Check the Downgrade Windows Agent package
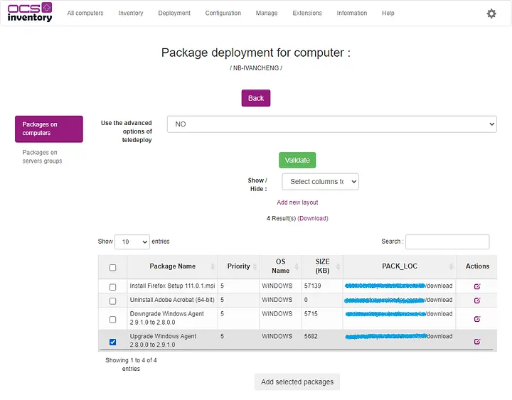The image size is (512, 400). pos(112,320)
